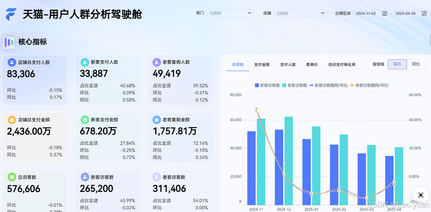Click the 店铺总支付人数 card icon
431x212 pixels.
pos(12,62)
